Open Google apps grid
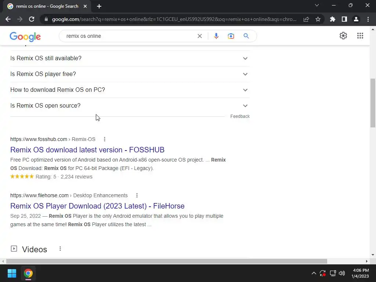The width and height of the screenshot is (376, 282). (x=360, y=36)
